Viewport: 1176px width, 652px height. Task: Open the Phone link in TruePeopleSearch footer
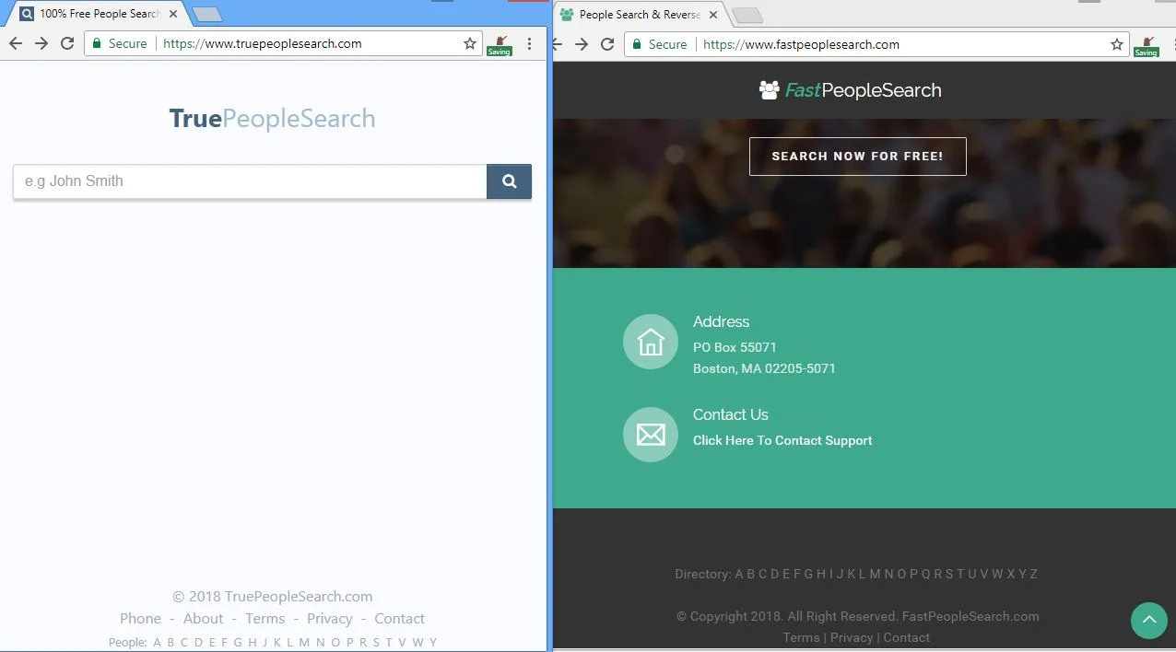[140, 619]
